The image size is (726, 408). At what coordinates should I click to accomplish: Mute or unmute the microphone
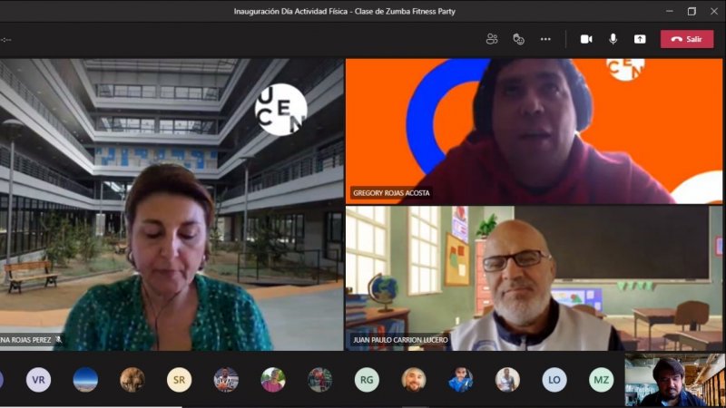(x=613, y=39)
